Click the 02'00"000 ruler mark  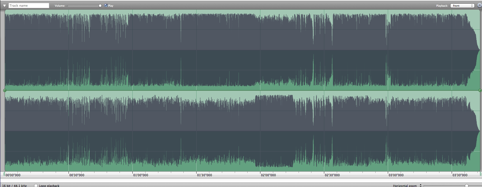click(268, 175)
